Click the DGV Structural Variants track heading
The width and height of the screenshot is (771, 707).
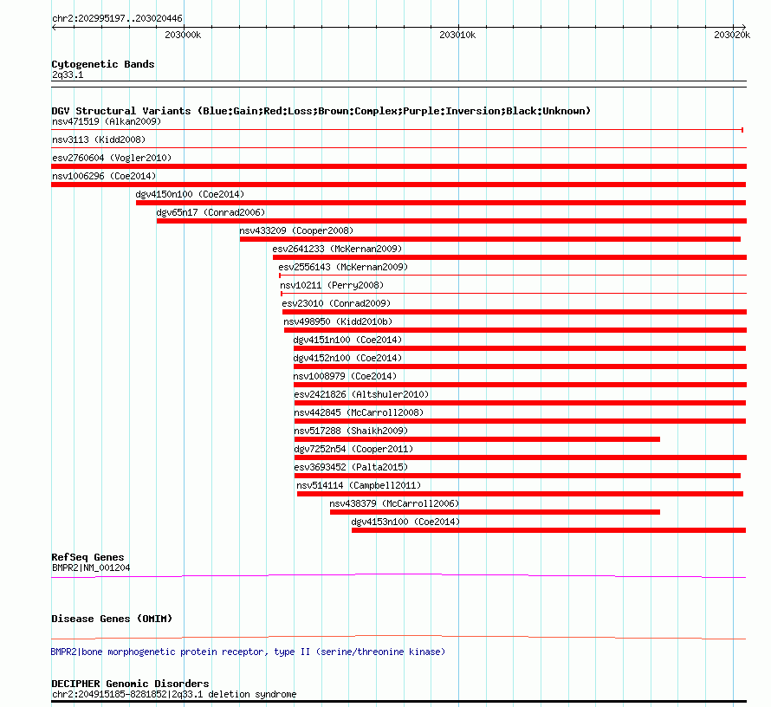pyautogui.click(x=321, y=111)
